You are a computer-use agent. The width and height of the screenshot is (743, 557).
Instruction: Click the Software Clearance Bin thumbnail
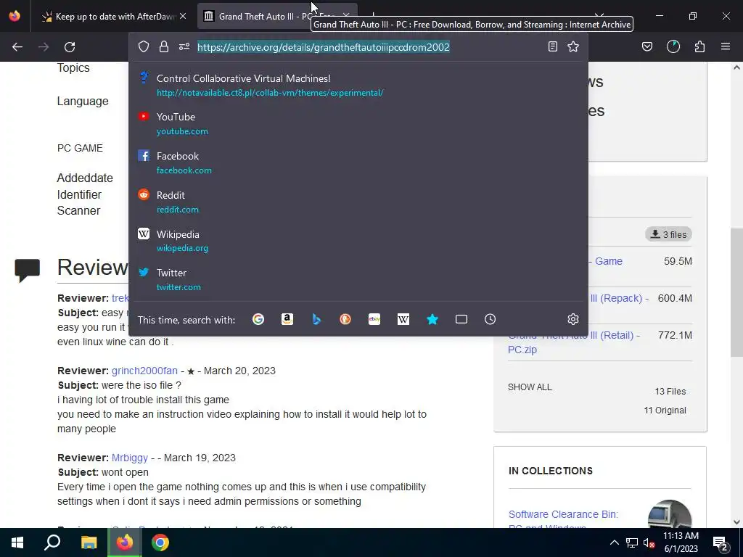(669, 515)
